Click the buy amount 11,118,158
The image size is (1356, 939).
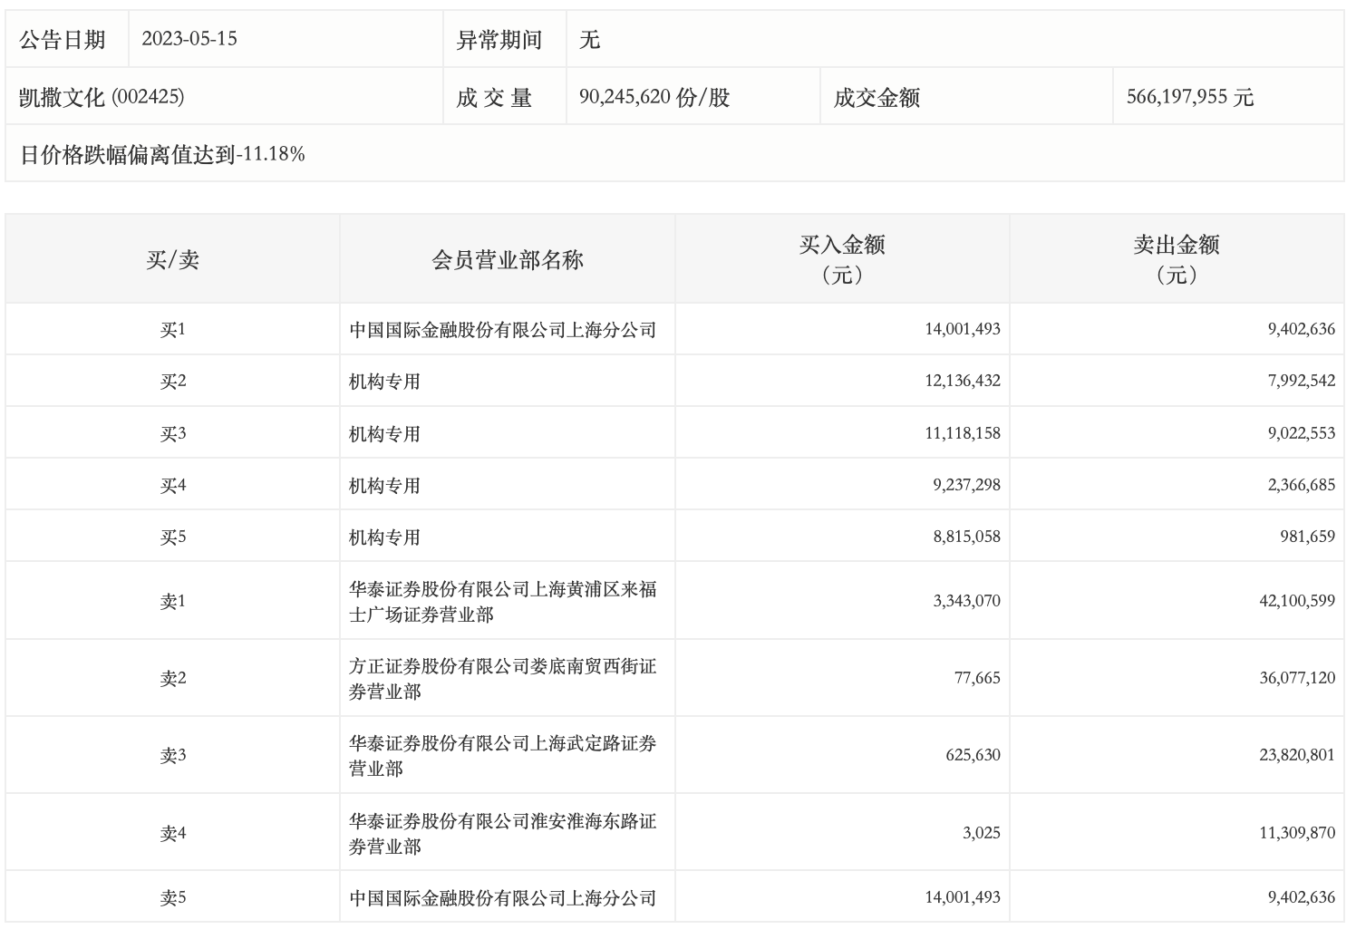pyautogui.click(x=963, y=433)
